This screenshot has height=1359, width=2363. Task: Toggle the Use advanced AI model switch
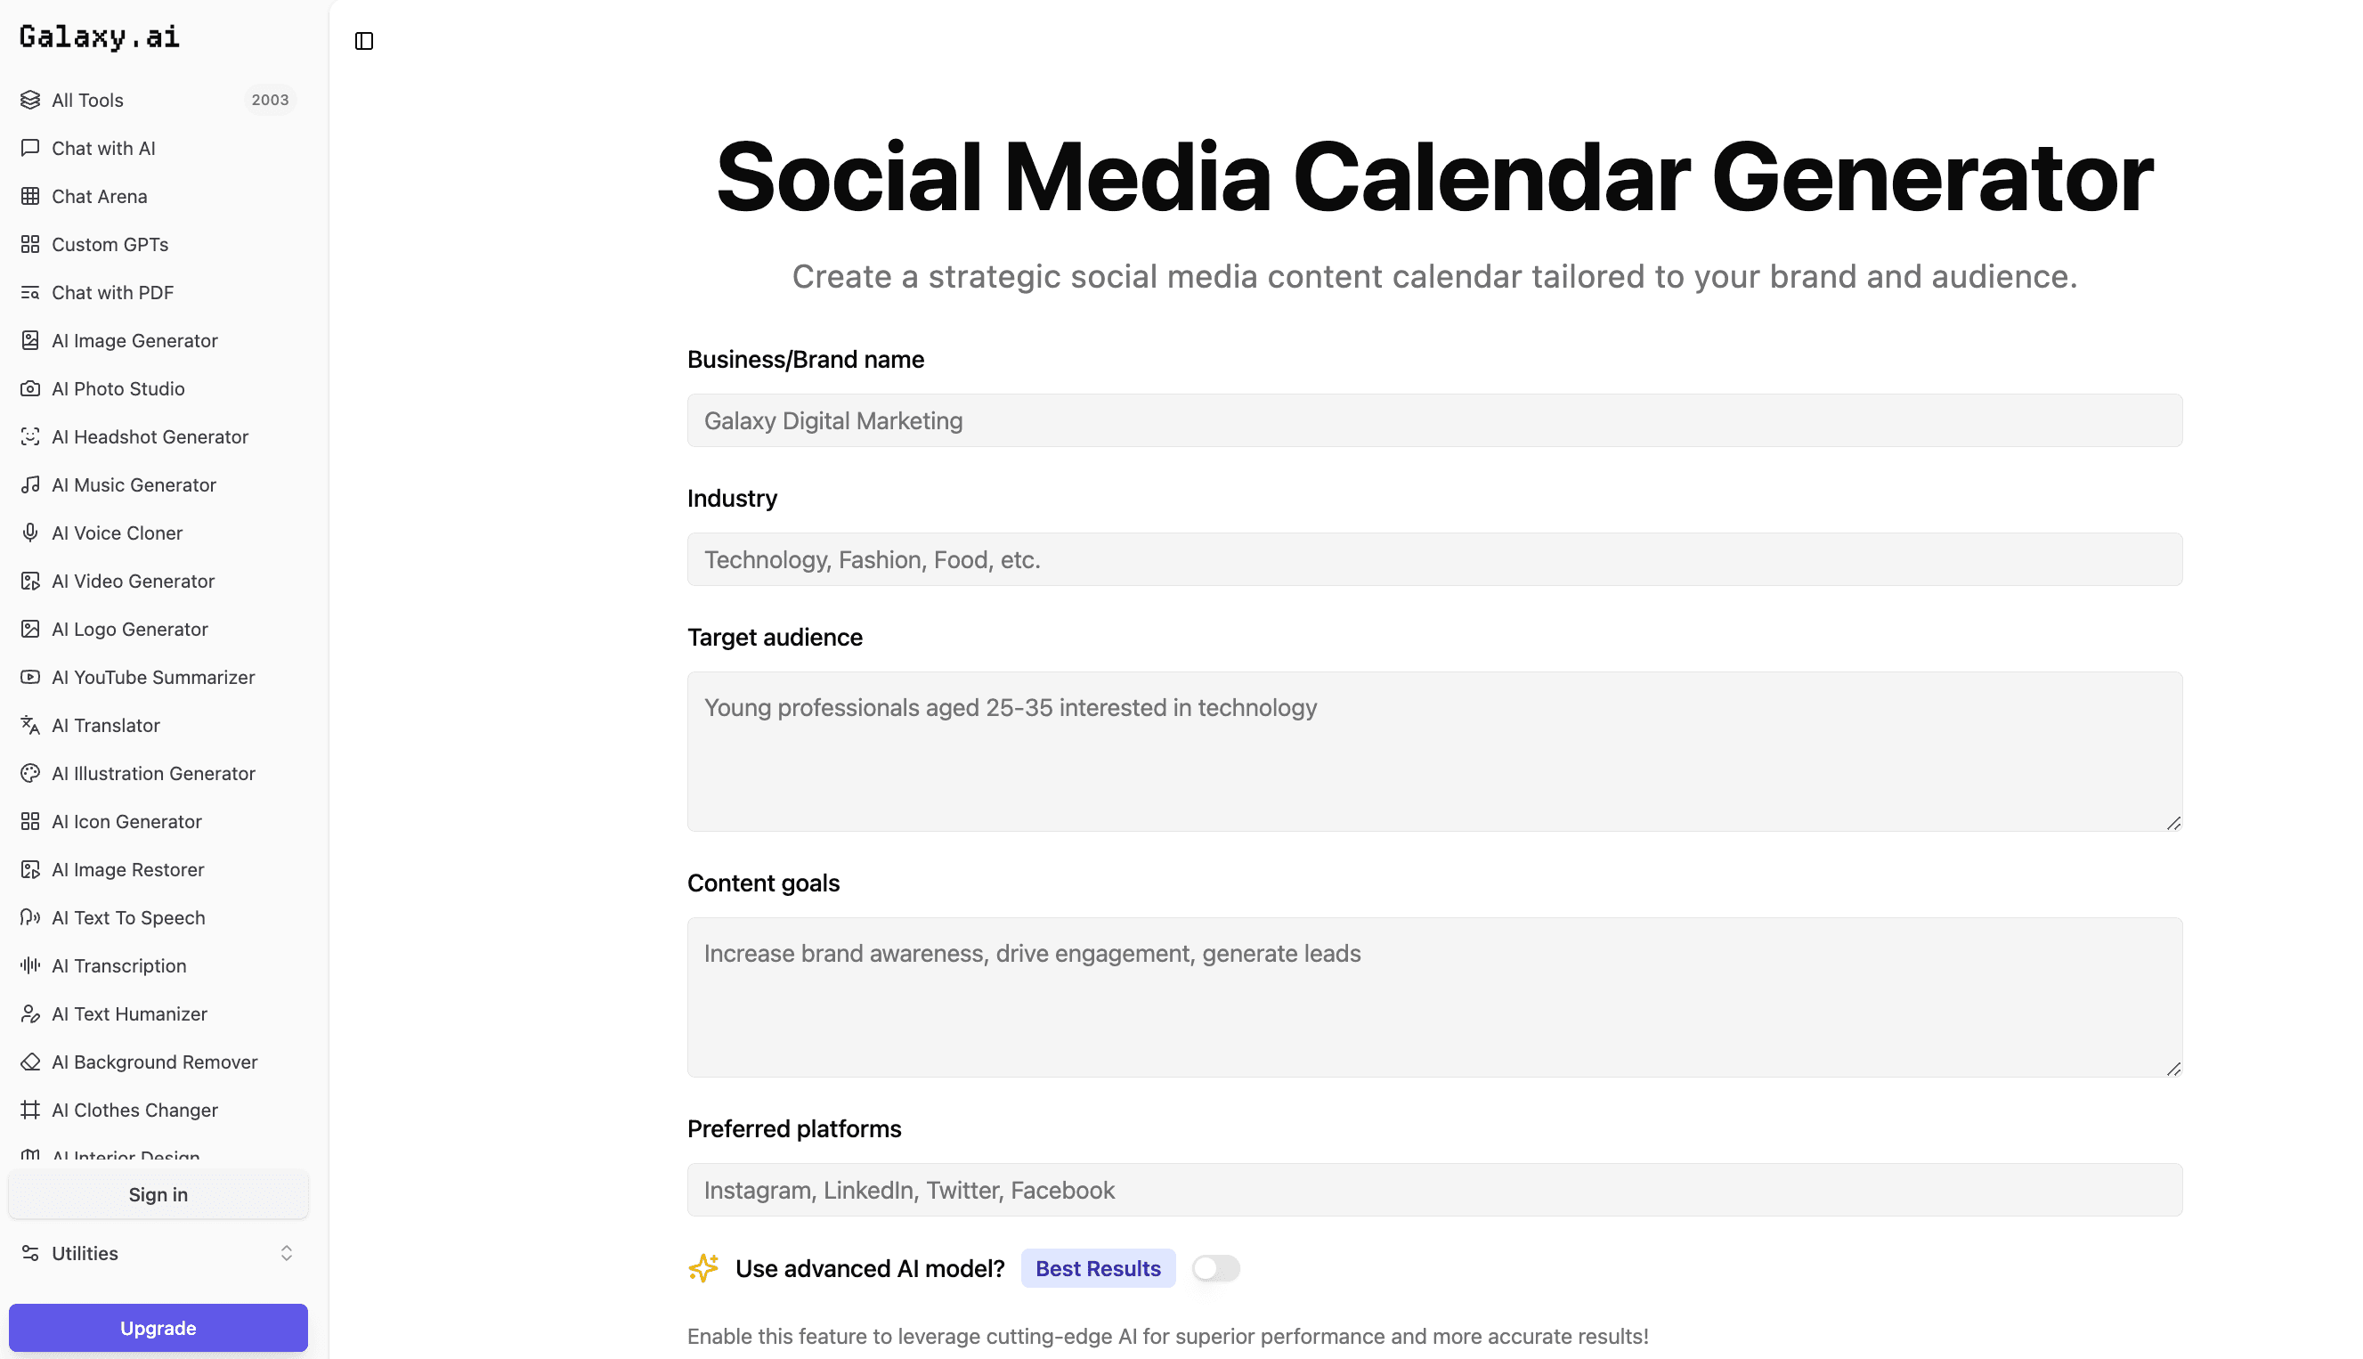pyautogui.click(x=1215, y=1268)
